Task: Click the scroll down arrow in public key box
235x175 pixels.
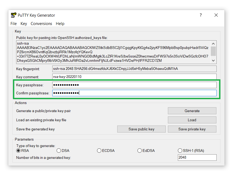Action: click(213, 60)
